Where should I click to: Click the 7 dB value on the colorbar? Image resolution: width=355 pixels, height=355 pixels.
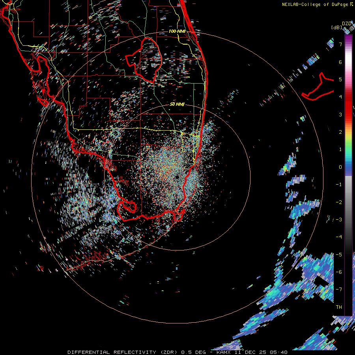pyautogui.click(x=340, y=44)
